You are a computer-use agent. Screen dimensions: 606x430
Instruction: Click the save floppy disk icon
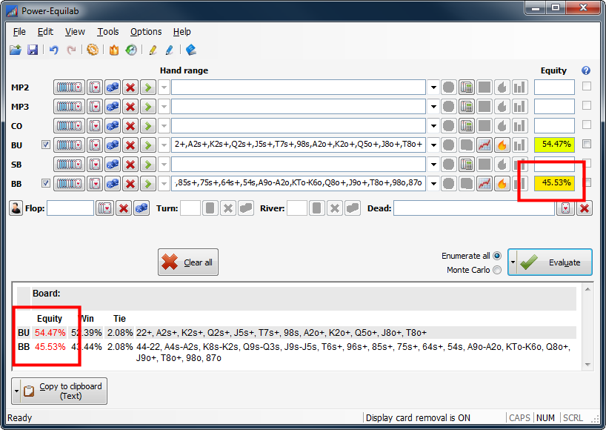(x=33, y=50)
